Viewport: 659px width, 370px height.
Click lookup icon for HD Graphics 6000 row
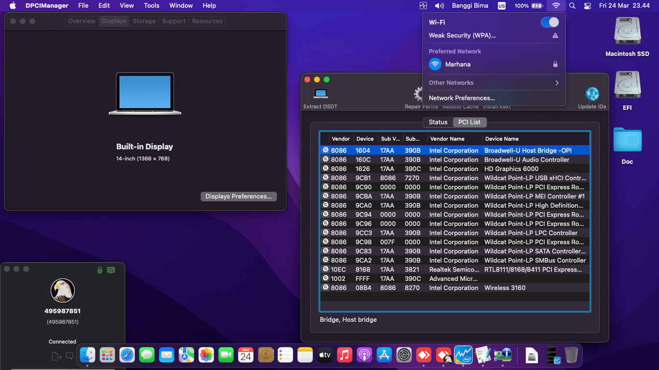[326, 169]
